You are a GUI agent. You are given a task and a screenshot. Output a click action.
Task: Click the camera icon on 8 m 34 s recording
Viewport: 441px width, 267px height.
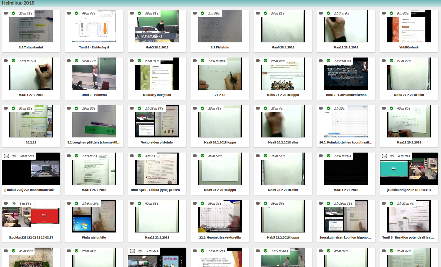click(x=6, y=203)
